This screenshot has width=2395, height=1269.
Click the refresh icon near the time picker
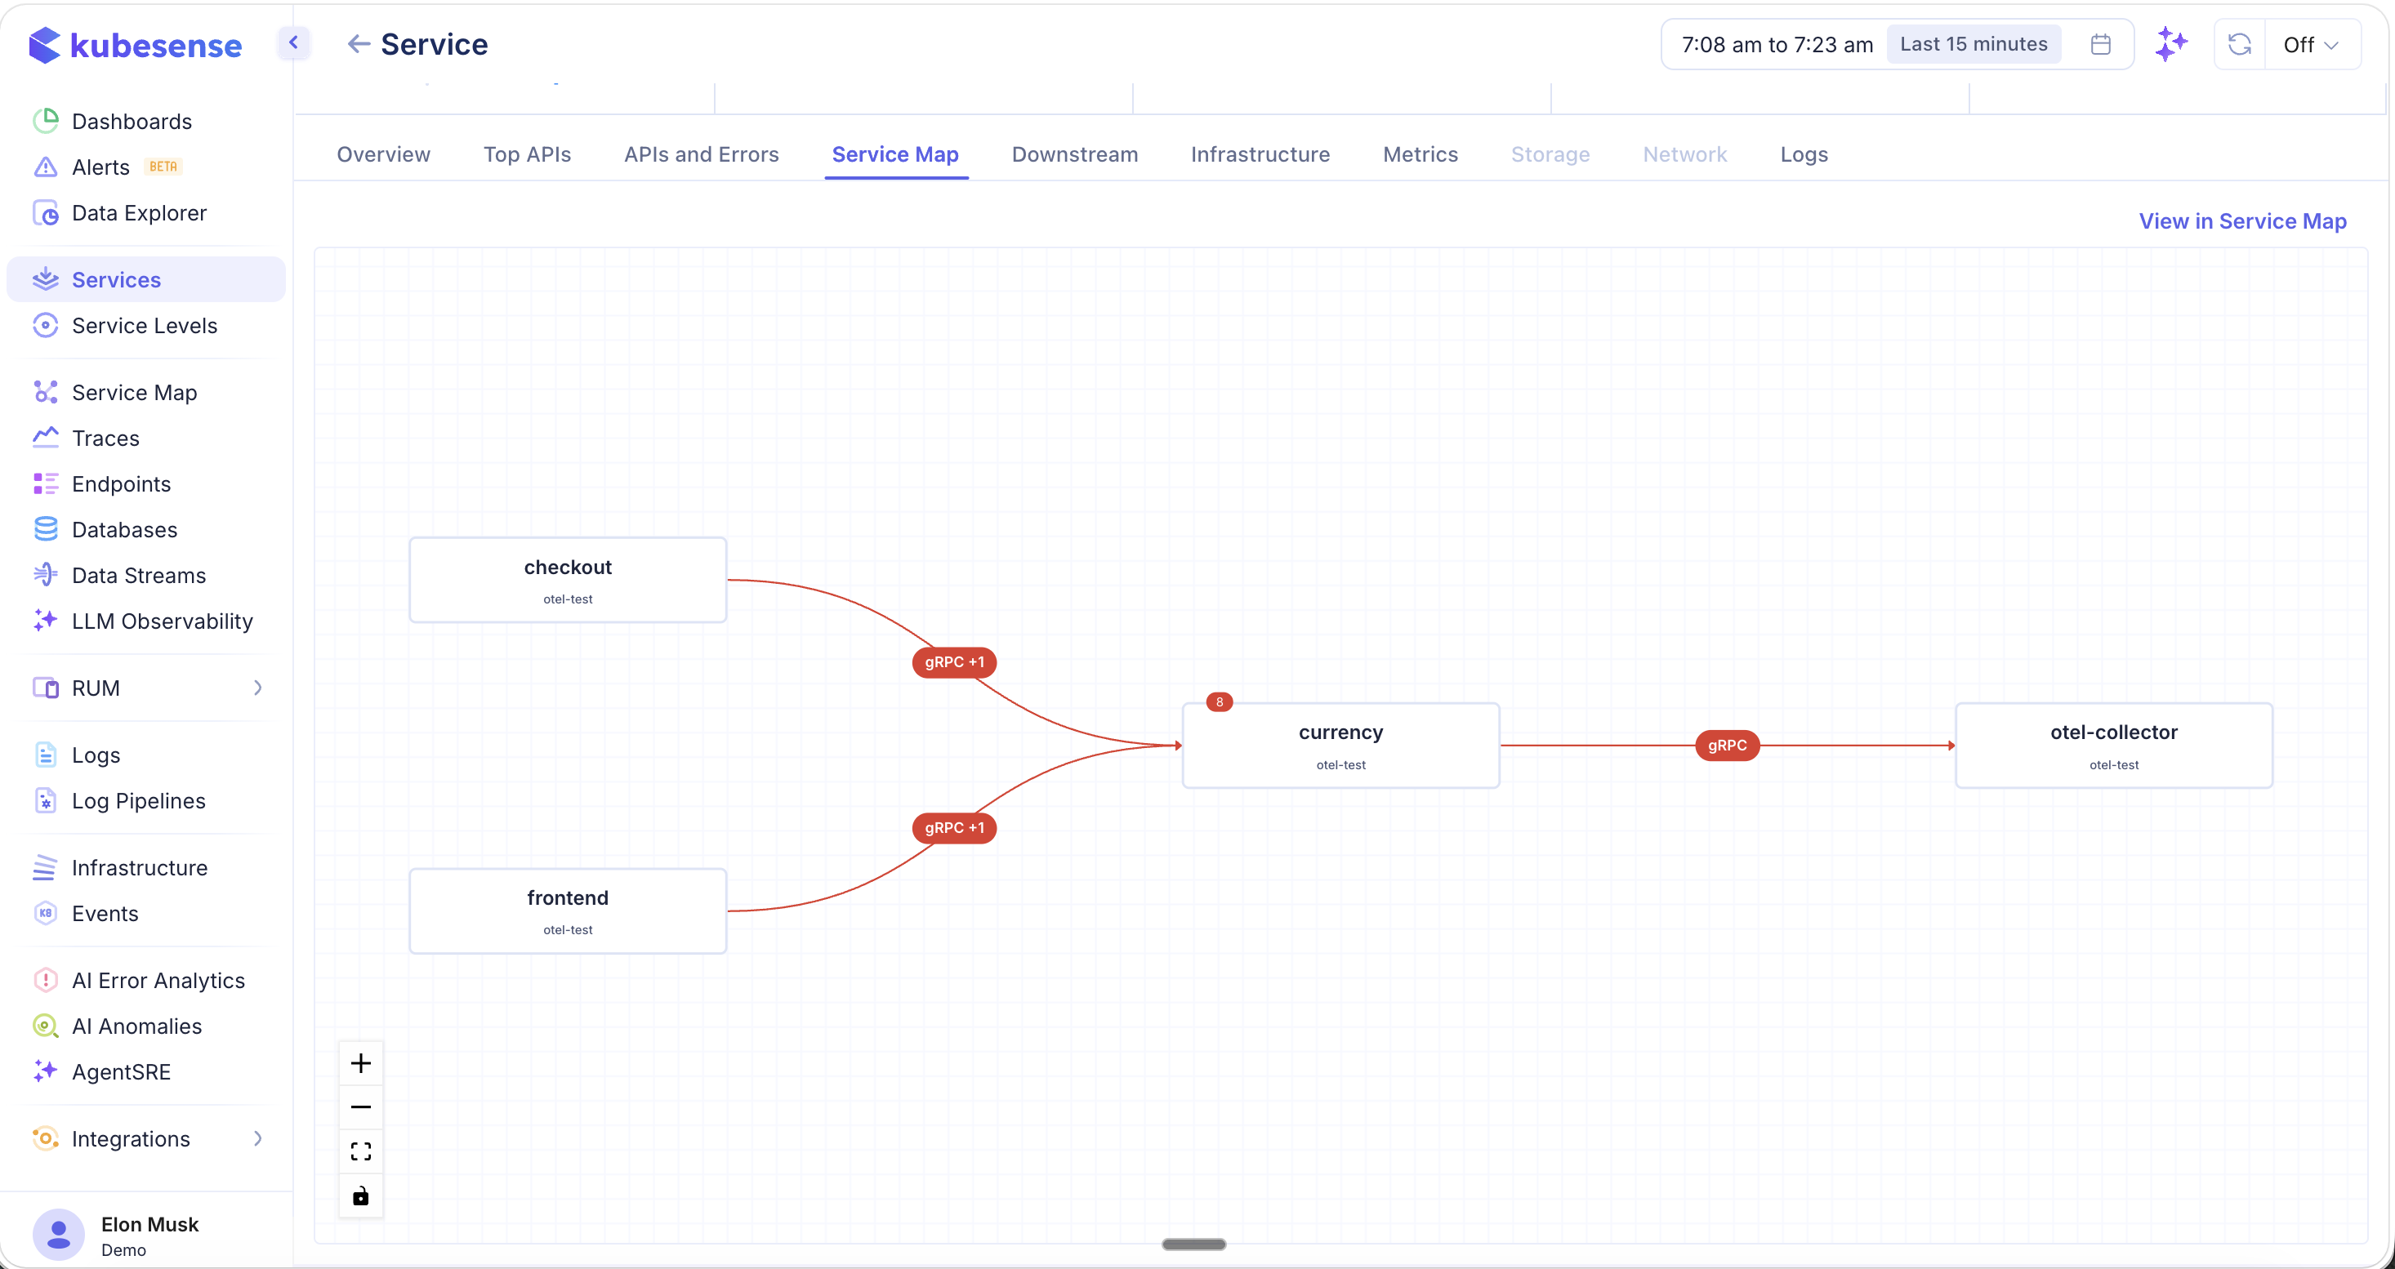[2239, 44]
